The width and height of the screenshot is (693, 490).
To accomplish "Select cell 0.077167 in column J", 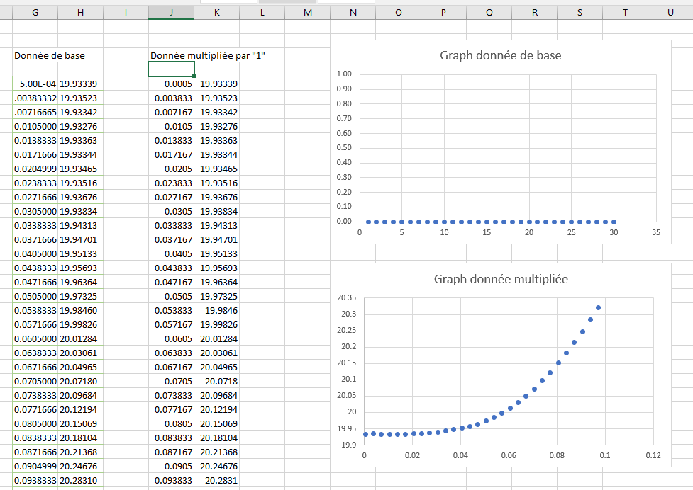I will (x=172, y=409).
